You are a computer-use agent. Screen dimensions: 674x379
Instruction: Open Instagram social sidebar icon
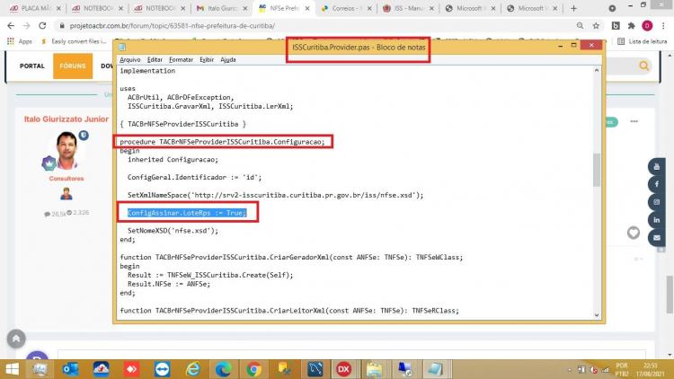656,202
